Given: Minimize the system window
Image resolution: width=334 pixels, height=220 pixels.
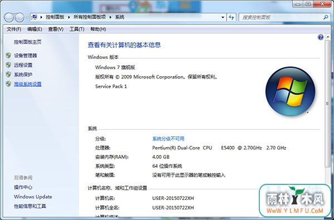Looking at the screenshot, I should click(x=298, y=4).
